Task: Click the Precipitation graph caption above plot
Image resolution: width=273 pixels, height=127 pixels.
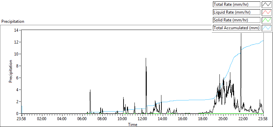Action: tap(13, 21)
